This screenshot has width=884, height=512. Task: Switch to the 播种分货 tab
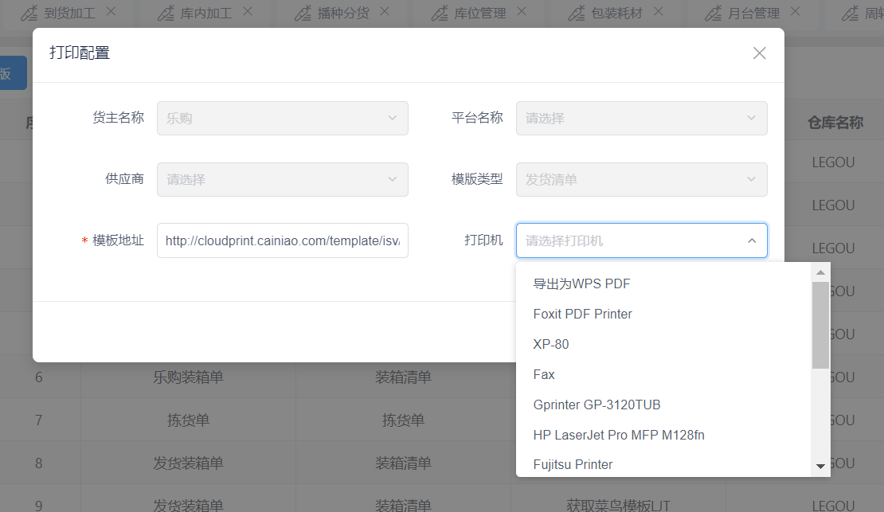342,13
